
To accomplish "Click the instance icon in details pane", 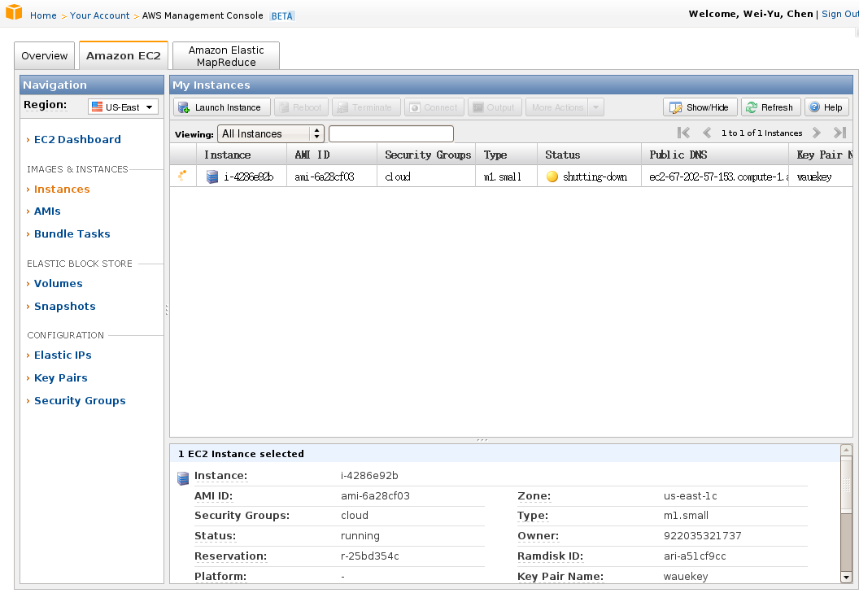I will [x=183, y=478].
